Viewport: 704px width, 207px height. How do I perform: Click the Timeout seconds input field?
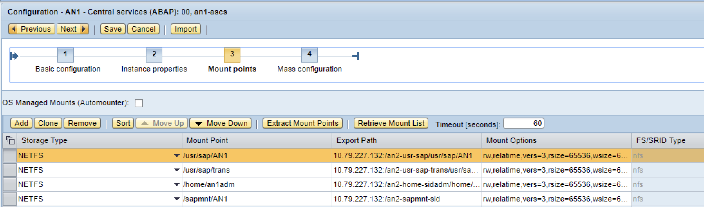(524, 123)
